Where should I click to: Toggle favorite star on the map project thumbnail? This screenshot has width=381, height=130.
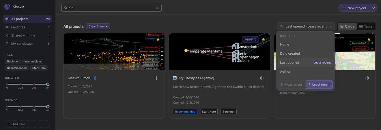[369, 39]
